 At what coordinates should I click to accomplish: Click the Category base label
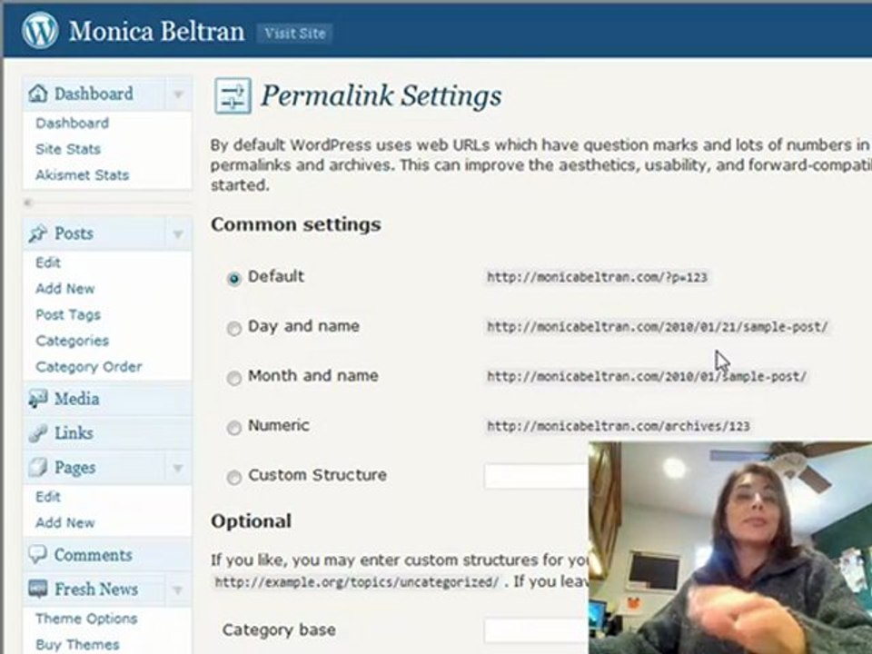tap(279, 629)
